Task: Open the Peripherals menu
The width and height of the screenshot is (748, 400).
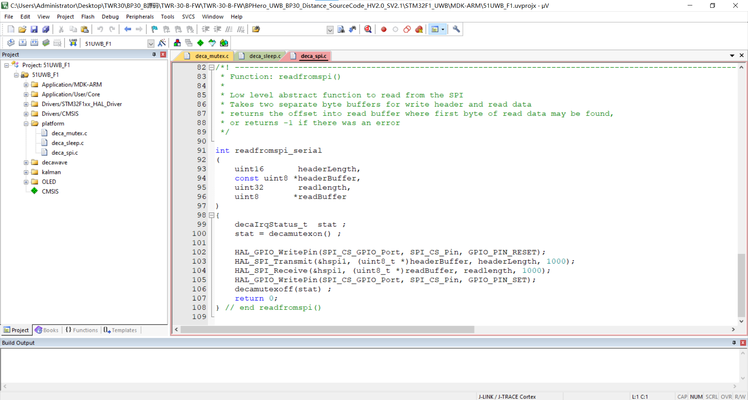Action: click(x=139, y=17)
